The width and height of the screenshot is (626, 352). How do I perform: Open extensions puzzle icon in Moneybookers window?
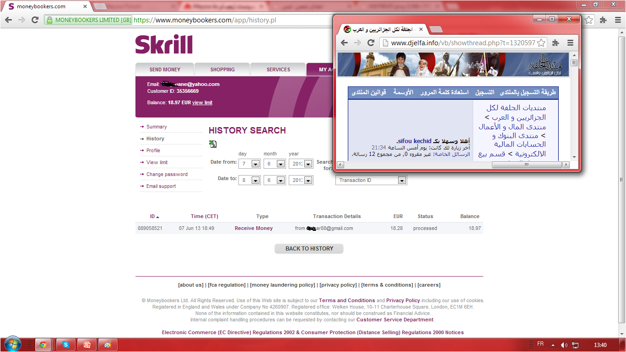click(x=603, y=20)
